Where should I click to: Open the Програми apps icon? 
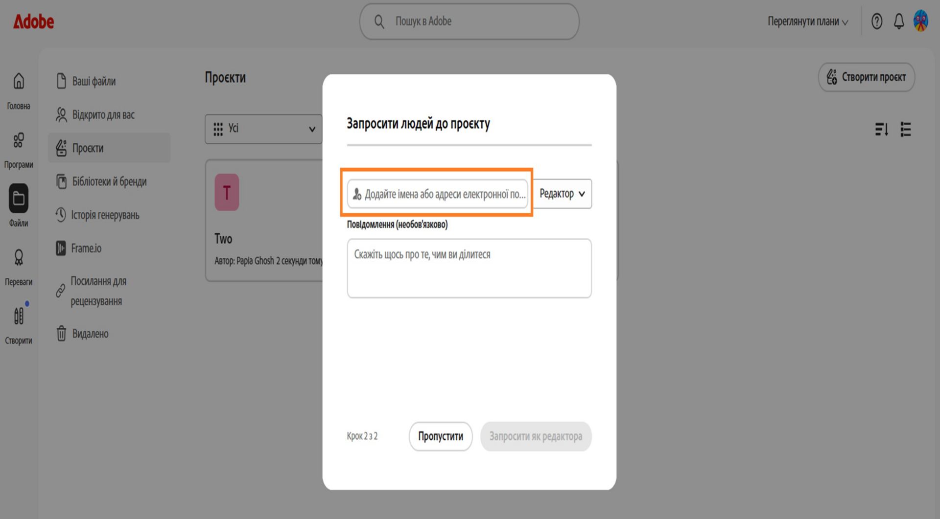pos(19,140)
